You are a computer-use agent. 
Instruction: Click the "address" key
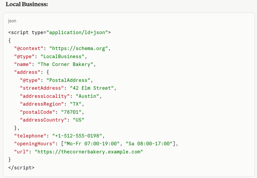coord(27,72)
